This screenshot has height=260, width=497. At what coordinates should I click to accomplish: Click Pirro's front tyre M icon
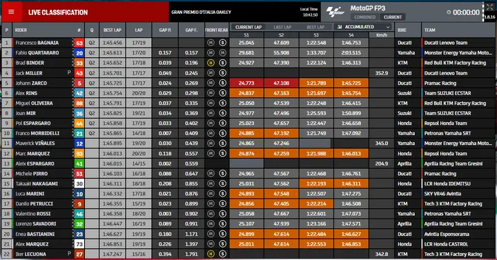coord(211,173)
